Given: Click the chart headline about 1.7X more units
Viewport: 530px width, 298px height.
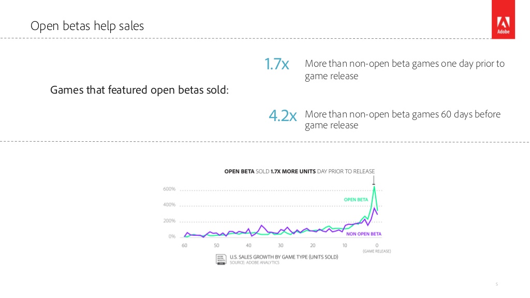Looking at the screenshot, I should point(299,171).
